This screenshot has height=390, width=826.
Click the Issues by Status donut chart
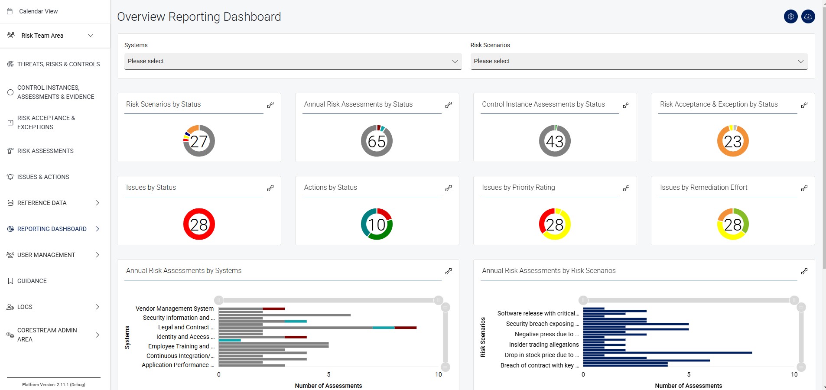(199, 224)
